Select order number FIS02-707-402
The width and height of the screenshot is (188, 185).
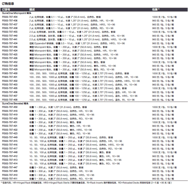(x=10, y=81)
